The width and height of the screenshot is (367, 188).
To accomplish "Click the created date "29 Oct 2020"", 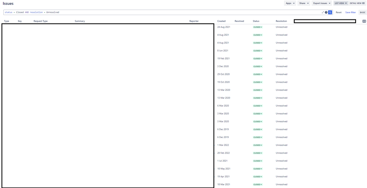I will point(223,74).
